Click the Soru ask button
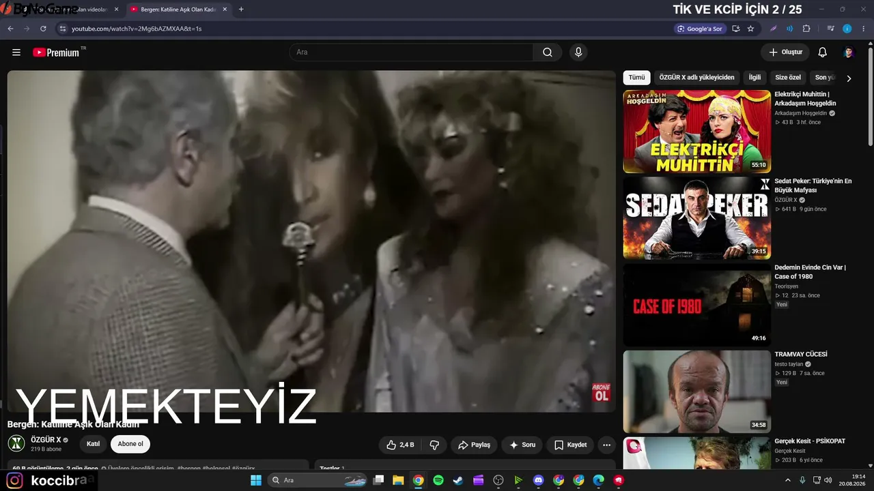The height and width of the screenshot is (491, 874). pyautogui.click(x=522, y=445)
